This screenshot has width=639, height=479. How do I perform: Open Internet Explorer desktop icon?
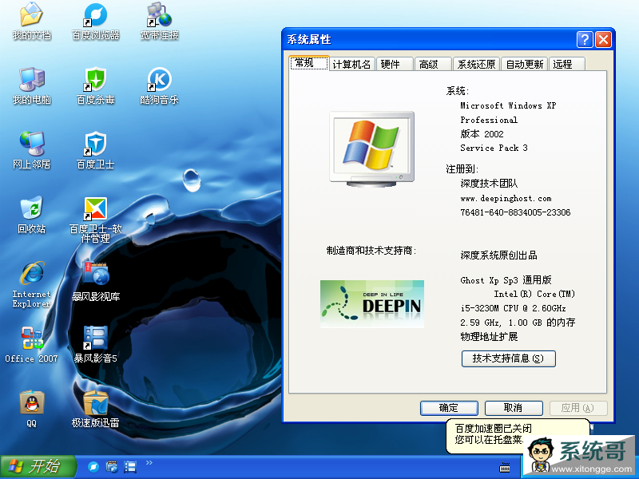pyautogui.click(x=31, y=284)
